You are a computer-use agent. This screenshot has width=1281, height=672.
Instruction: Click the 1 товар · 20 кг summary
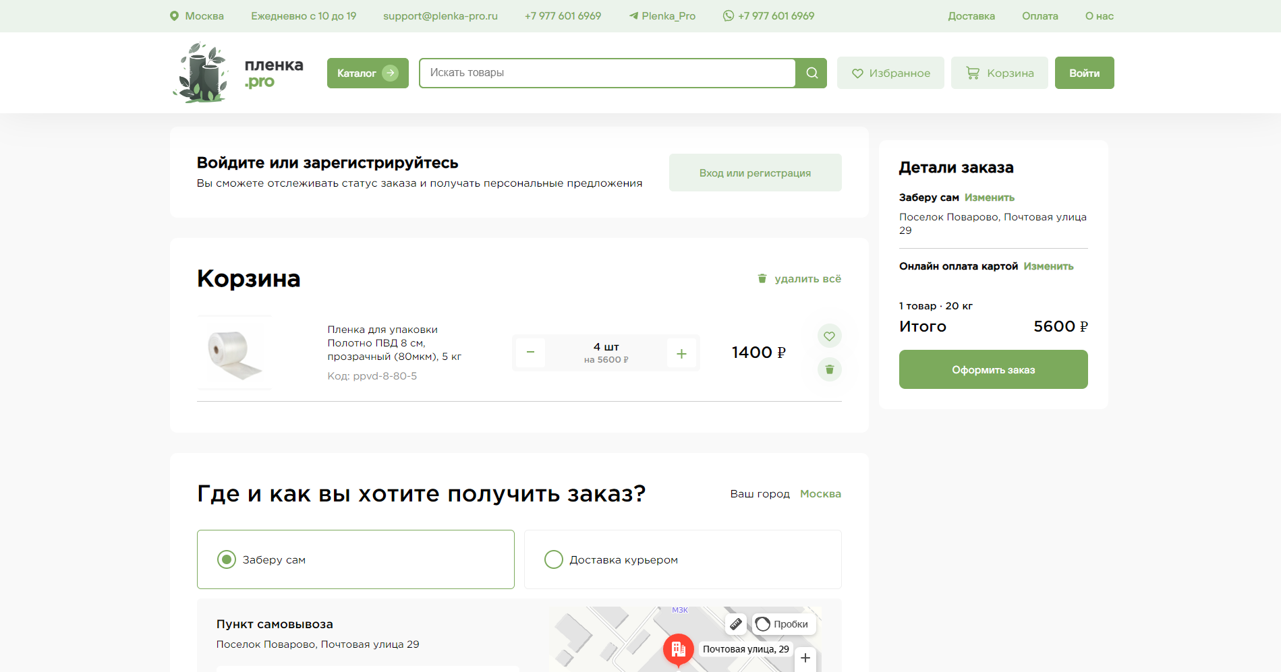pos(936,306)
